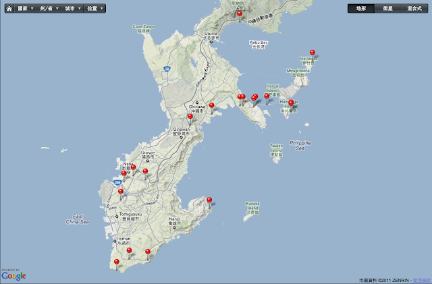Viewport: 432px width, 284px height.
Task: Expand the 位置 location dropdown
Action: pyautogui.click(x=94, y=9)
